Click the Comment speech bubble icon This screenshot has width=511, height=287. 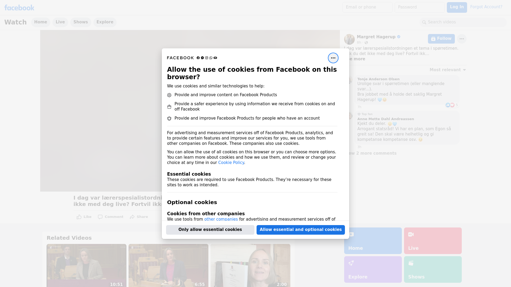[100, 217]
